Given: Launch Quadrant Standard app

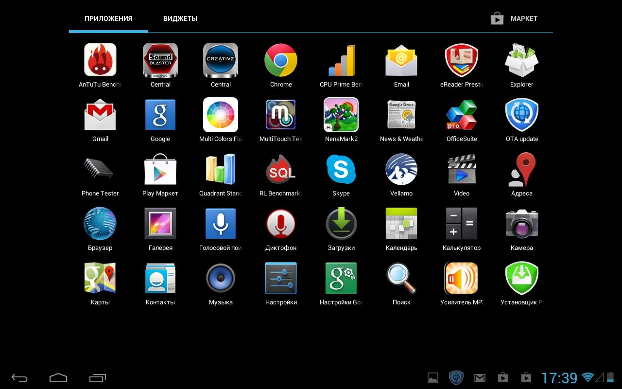Looking at the screenshot, I should tap(221, 169).
